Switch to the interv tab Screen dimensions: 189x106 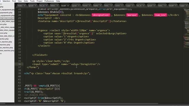(53, 6)
